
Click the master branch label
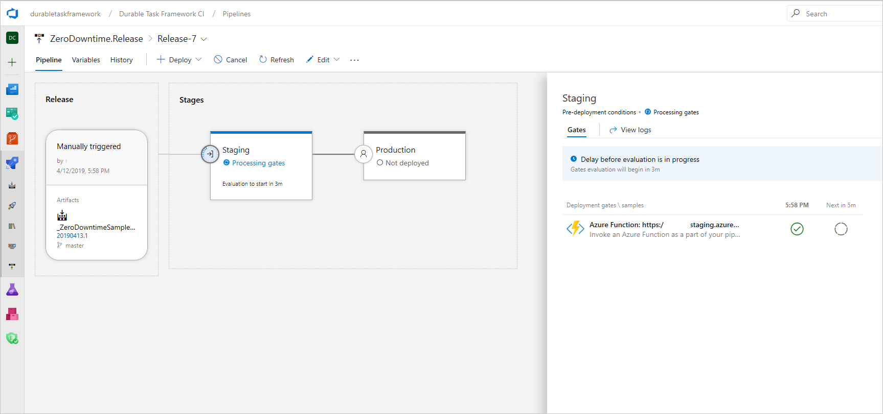(x=75, y=246)
